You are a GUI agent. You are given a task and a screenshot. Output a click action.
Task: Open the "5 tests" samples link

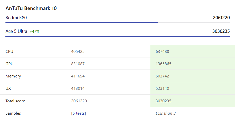click(x=79, y=113)
